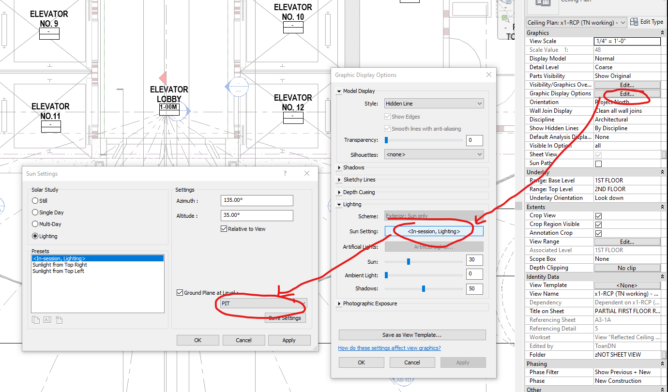
Task: Expand the Shadows section in Graphic Display Options
Action: click(339, 167)
